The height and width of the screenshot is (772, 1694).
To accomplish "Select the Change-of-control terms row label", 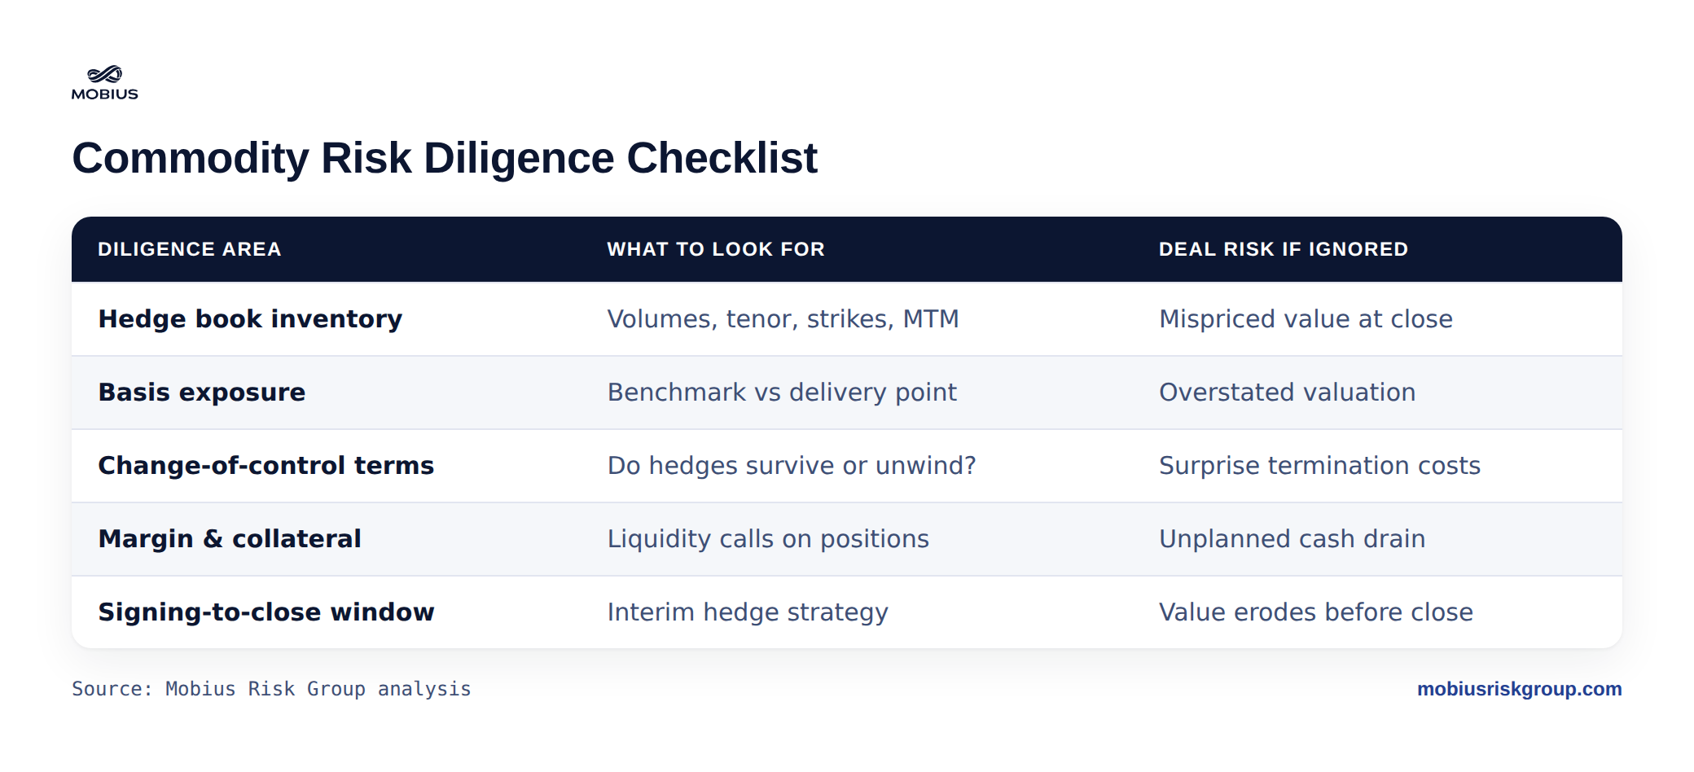I will pos(266,466).
